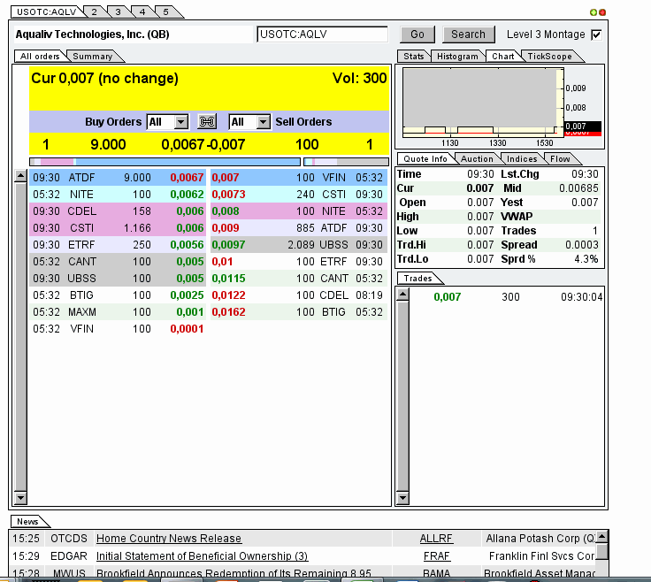
Task: Click the sell-side depth bar
Action: tap(346, 162)
